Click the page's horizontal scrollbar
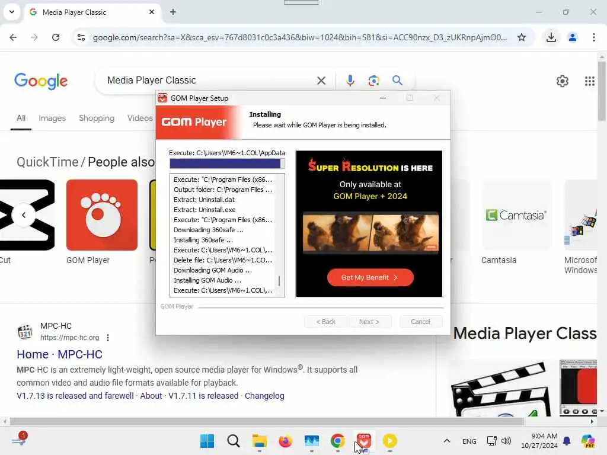Viewport: 607px width, 455px height. click(x=267, y=421)
